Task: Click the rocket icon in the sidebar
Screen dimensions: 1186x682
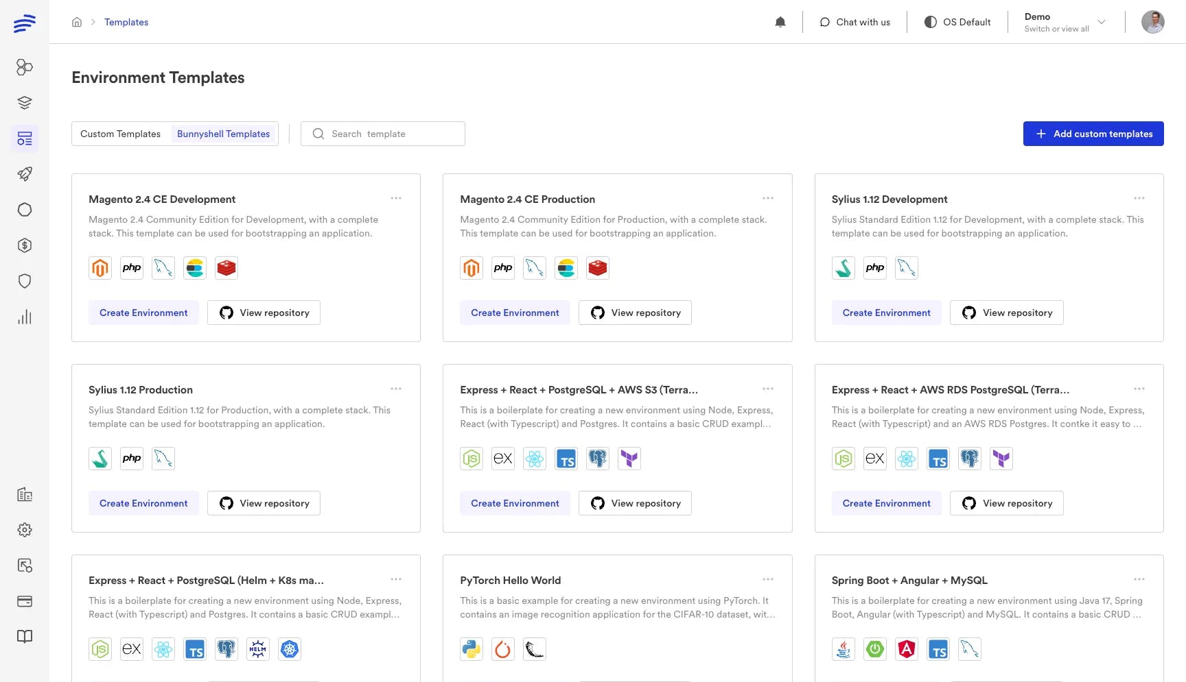Action: click(25, 174)
